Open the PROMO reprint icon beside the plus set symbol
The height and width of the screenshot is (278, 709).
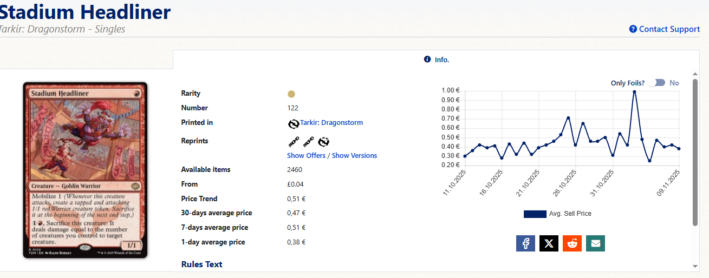(309, 142)
